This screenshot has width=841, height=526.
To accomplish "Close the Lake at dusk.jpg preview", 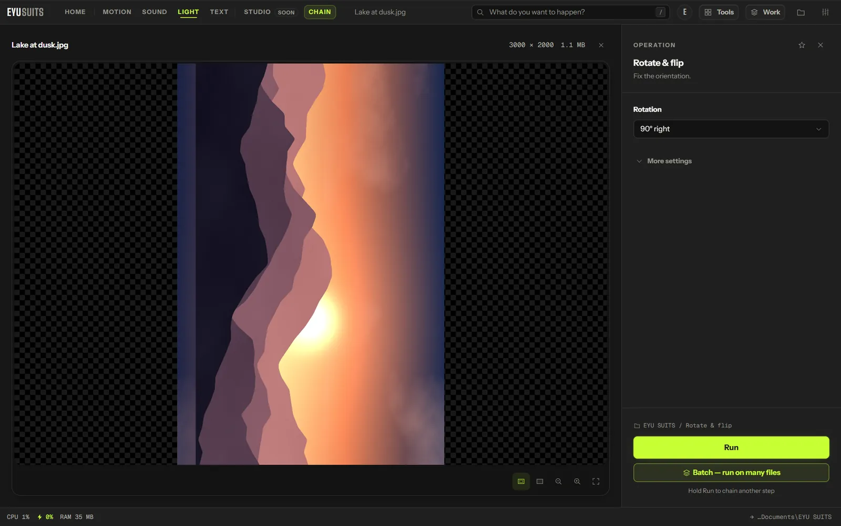I will pyautogui.click(x=601, y=45).
